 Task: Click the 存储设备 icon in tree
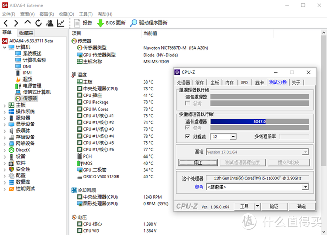coord(11,137)
